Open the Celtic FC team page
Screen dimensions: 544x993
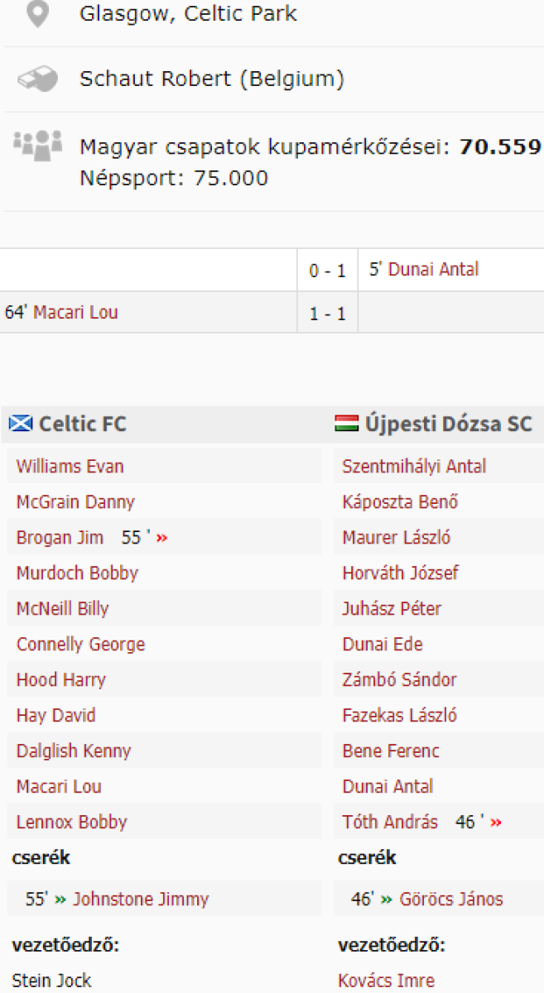(83, 425)
